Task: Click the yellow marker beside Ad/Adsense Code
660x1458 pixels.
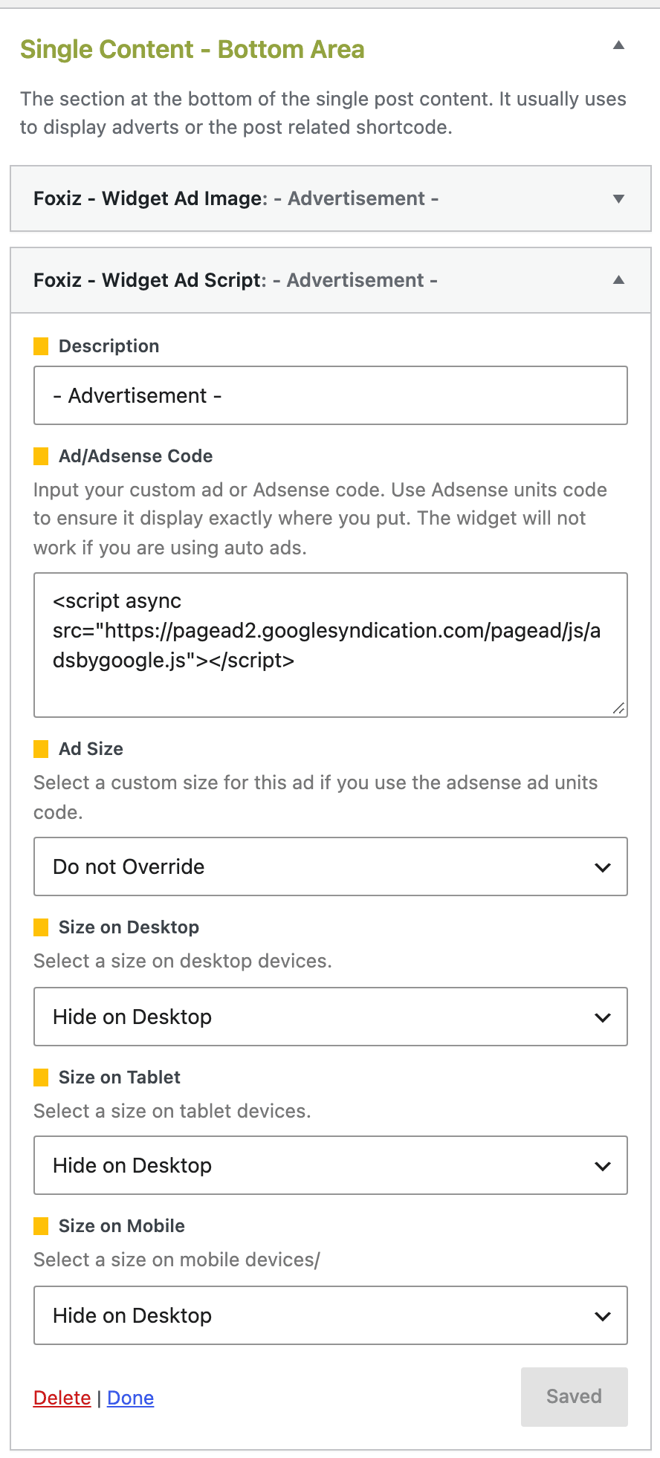Action: pyautogui.click(x=42, y=456)
